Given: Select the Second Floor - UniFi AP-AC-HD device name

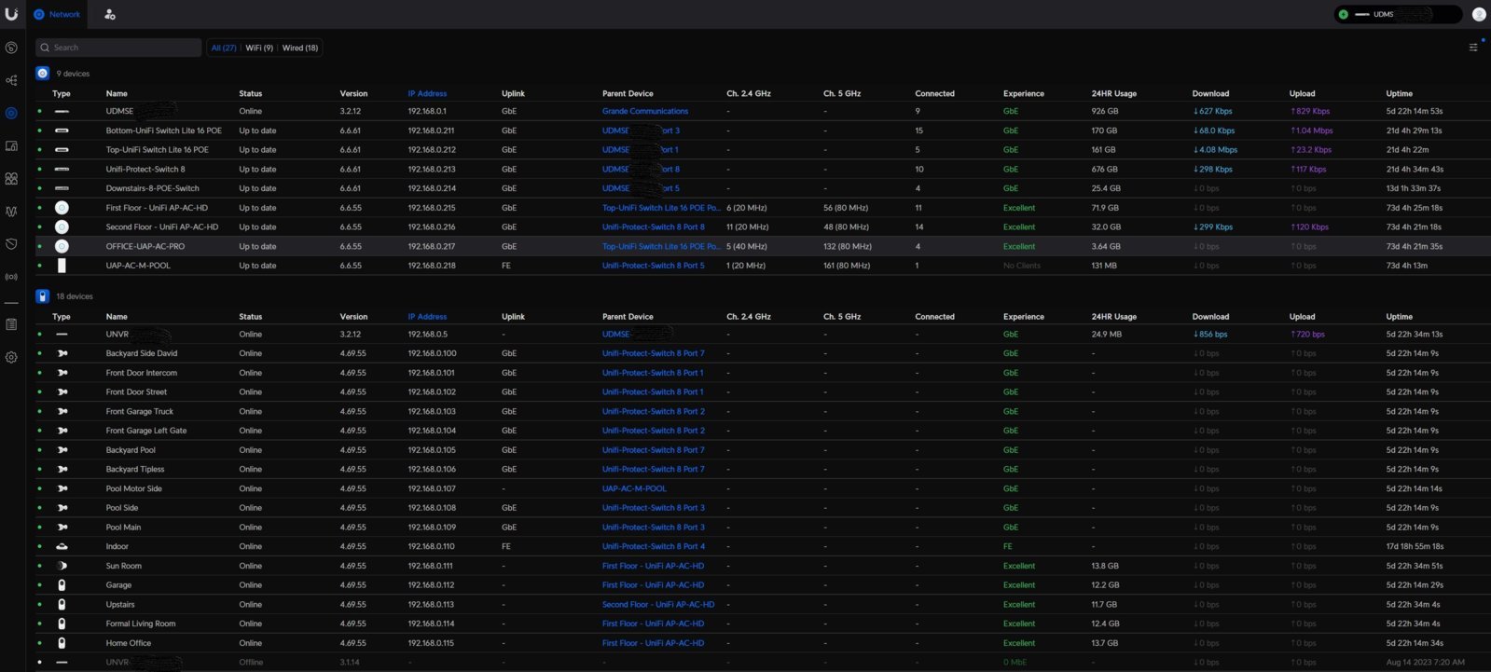Looking at the screenshot, I should pos(161,227).
